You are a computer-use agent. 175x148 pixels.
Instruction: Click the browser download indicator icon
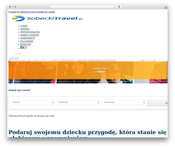coord(119,7)
